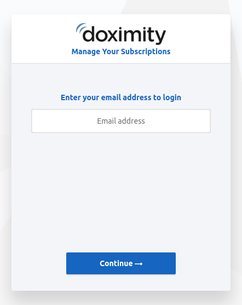
Task: Click the arrow icon on Continue button
Action: 139,264
